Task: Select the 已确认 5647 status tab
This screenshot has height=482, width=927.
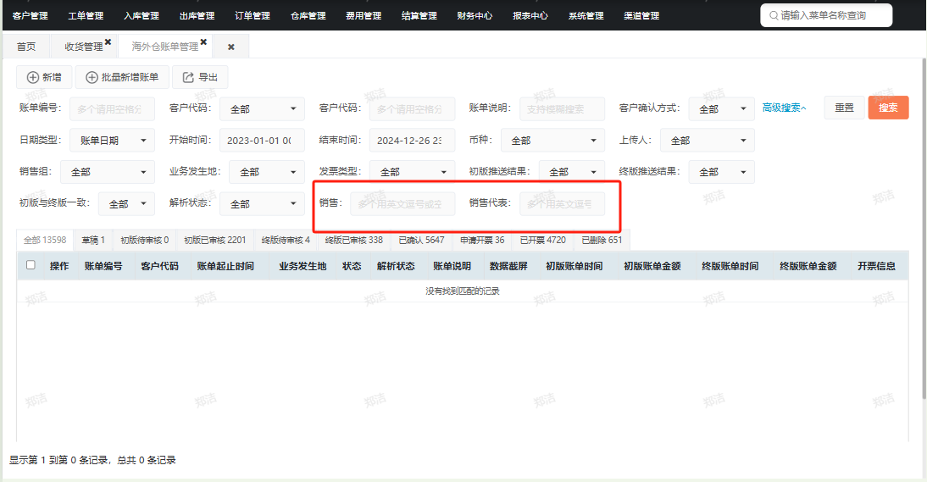Action: pos(421,240)
